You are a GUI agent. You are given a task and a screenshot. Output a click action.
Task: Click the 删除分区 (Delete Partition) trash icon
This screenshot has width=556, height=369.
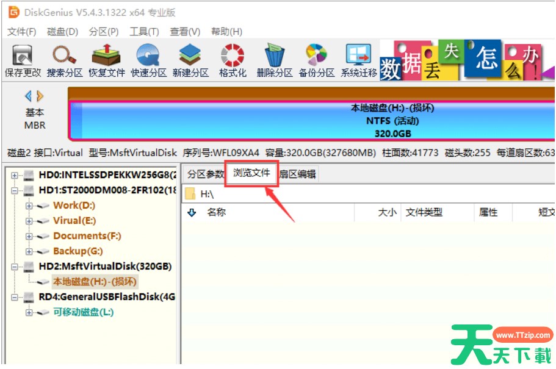click(275, 57)
